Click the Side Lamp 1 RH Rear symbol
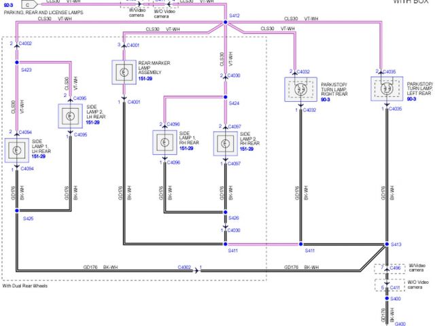Screen dimensions: 435x326 pos(163,143)
